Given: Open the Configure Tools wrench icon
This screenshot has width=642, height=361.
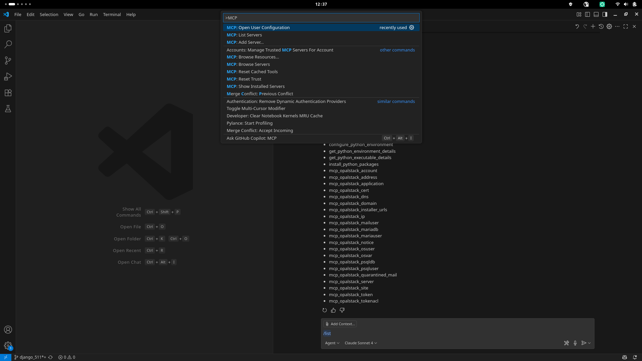Looking at the screenshot, I should 566,343.
